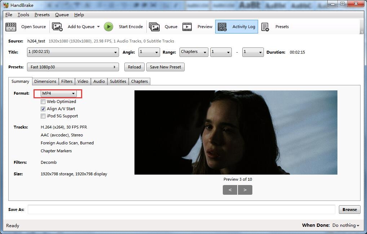
Task: Click the Preview 3 of 10 label
Action: coord(238,179)
